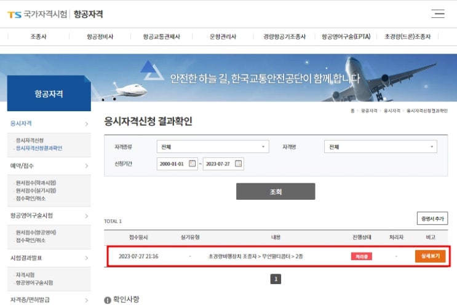Go to pagination page 1
Image resolution: width=457 pixels, height=308 pixels.
[x=276, y=279]
